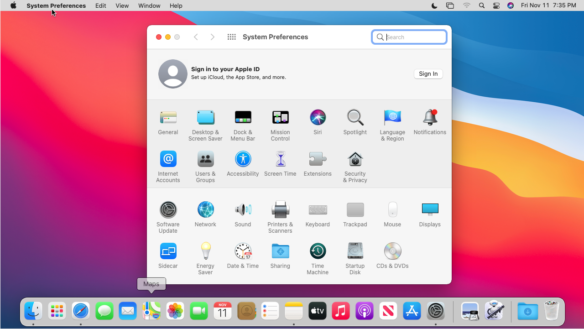Click the forward navigation arrow
Image resolution: width=584 pixels, height=329 pixels.
pyautogui.click(x=213, y=37)
